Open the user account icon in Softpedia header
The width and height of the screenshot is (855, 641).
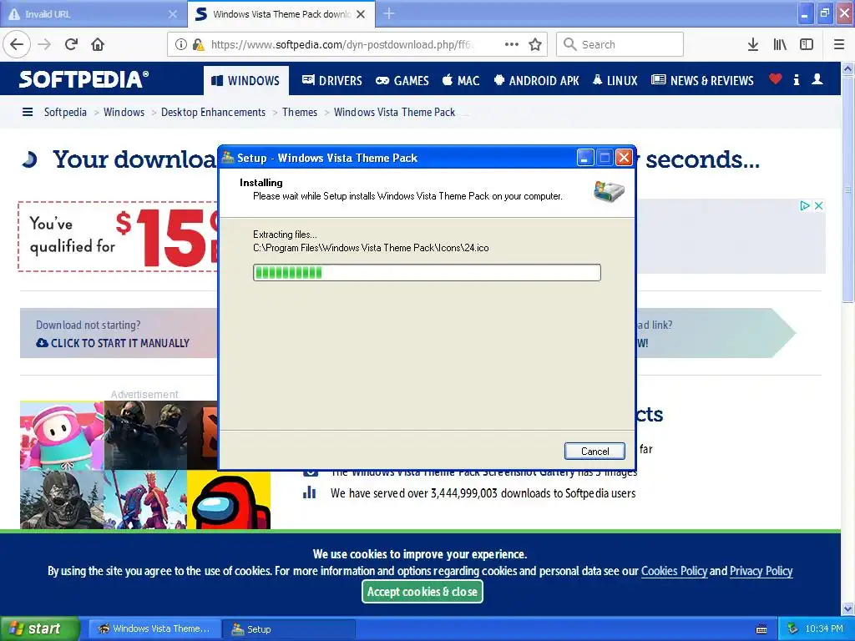[817, 79]
